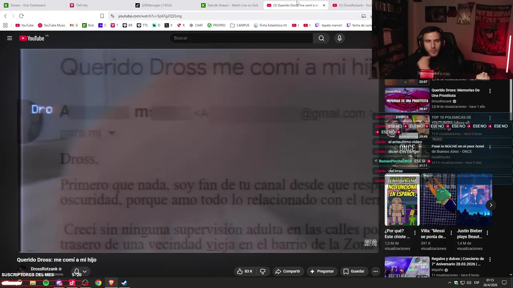Open the Kick bookmark
This screenshot has height=288, width=513.
click(88, 25)
